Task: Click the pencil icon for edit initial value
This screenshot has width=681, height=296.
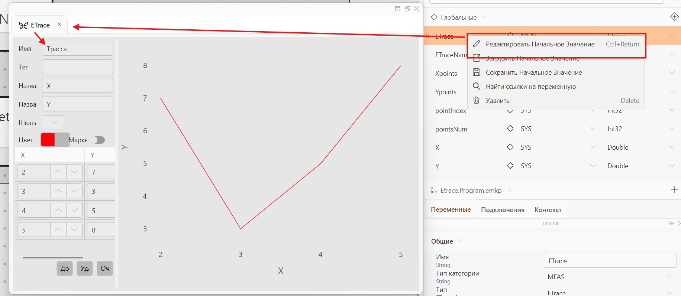Action: click(476, 44)
